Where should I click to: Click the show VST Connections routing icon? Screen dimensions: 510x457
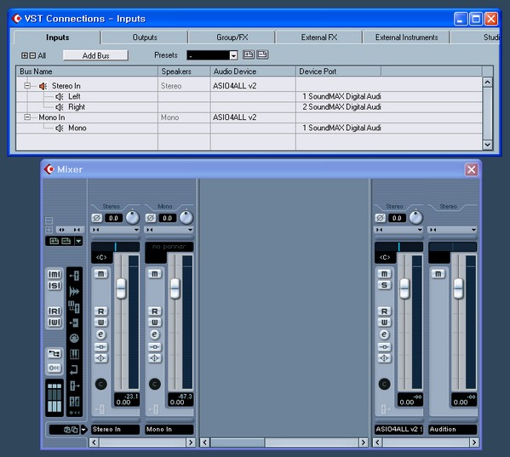pyautogui.click(x=54, y=353)
